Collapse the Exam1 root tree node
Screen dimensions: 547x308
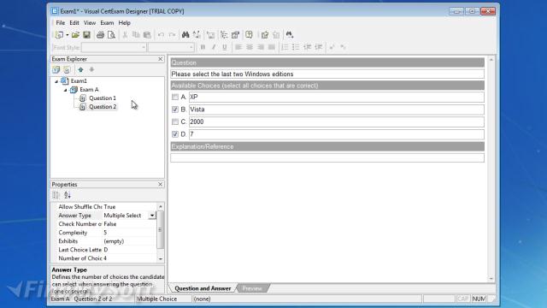(x=56, y=81)
